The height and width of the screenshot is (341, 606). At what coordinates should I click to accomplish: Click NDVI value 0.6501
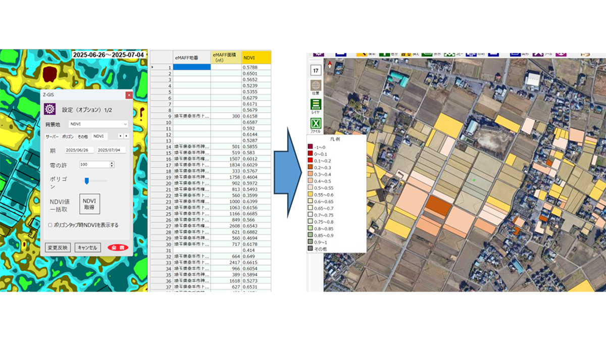(x=256, y=73)
